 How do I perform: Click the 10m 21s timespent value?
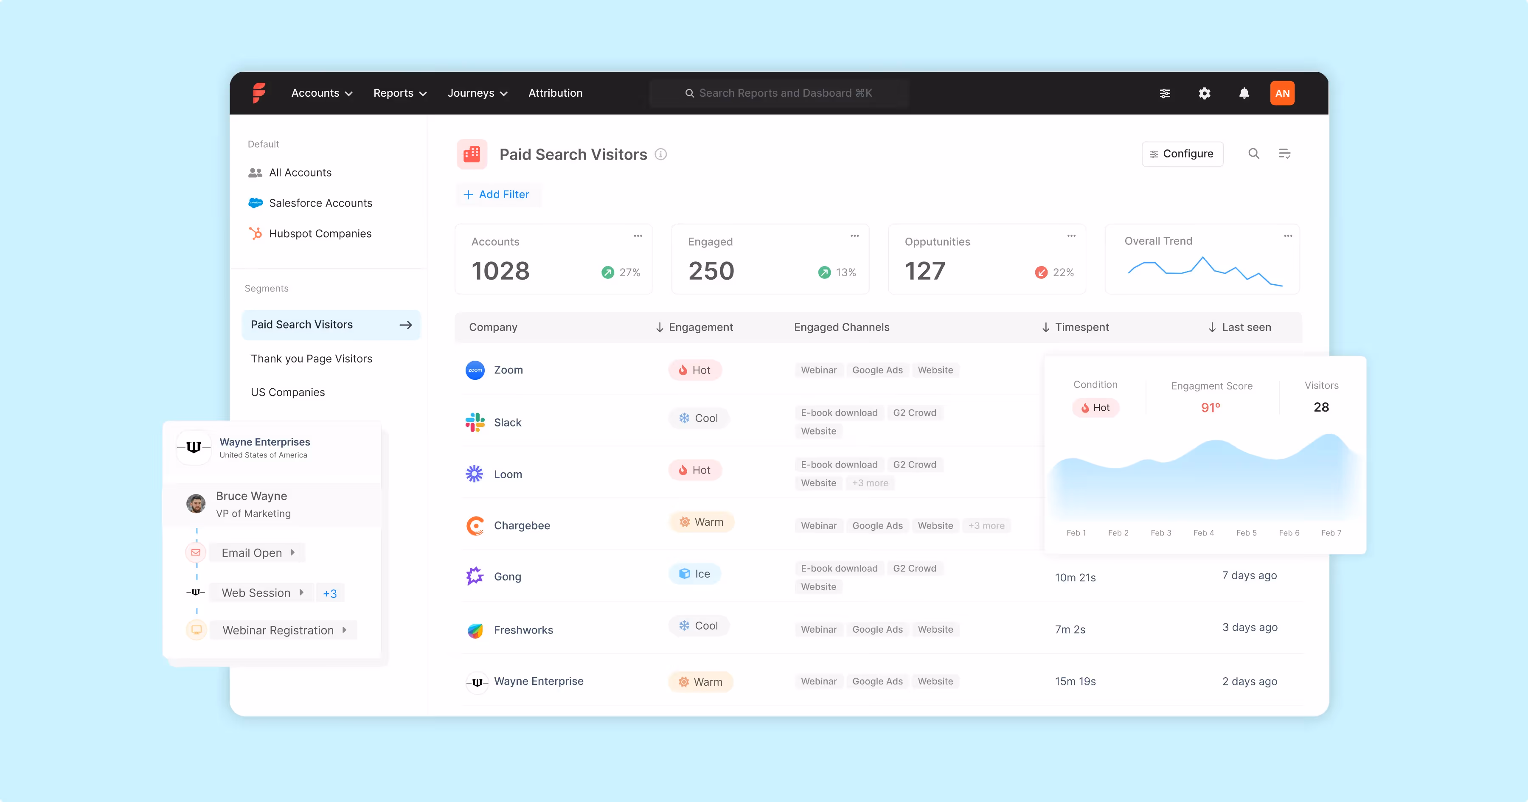[1075, 577]
